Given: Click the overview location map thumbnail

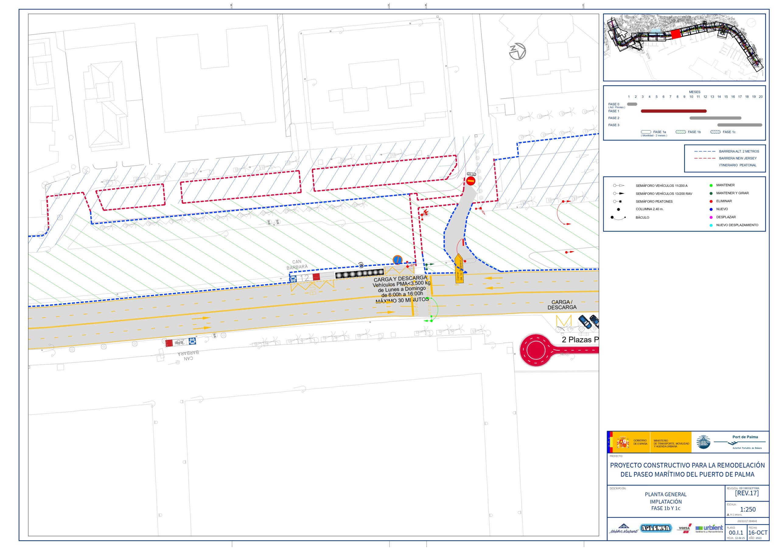Looking at the screenshot, I should coord(684,47).
